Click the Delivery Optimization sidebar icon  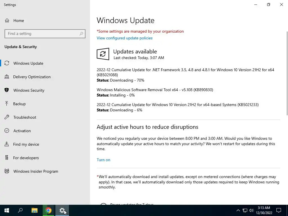coord(7,77)
